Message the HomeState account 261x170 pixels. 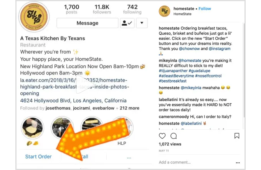click(88, 23)
